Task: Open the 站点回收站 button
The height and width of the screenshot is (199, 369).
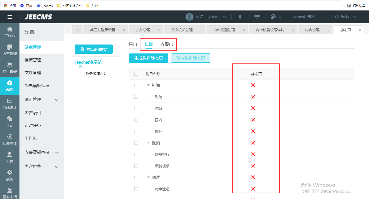Action: coord(94,49)
